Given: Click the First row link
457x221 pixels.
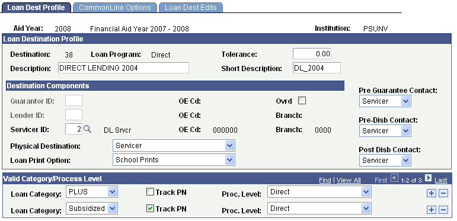Looking at the screenshot, I should [381, 180].
